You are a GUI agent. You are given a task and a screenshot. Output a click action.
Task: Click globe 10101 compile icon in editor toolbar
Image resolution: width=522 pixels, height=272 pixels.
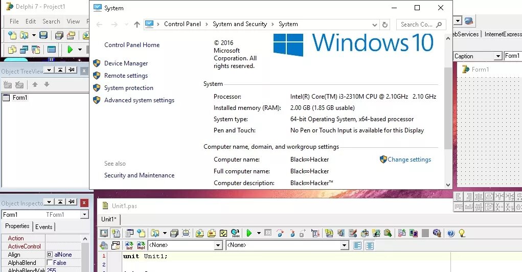tap(235, 233)
